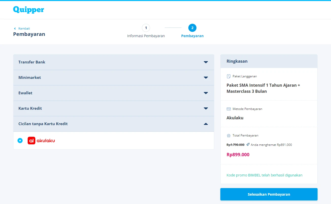The width and height of the screenshot is (331, 204).
Task: Open the Ewallet payment options
Action: [x=206, y=93]
